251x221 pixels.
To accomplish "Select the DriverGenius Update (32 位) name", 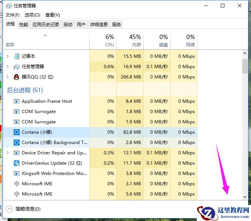I will coord(52,163).
